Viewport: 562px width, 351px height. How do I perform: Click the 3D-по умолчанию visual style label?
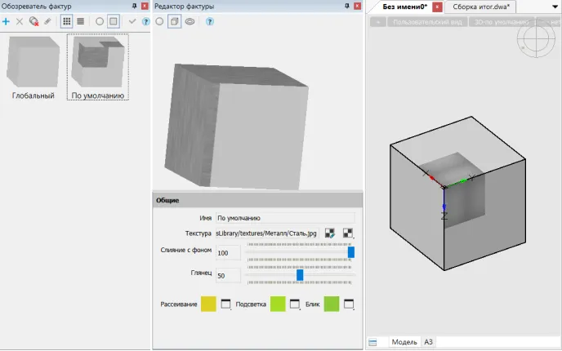click(498, 22)
